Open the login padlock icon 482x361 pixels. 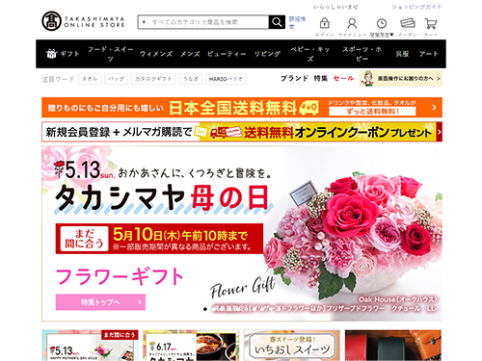coord(324,23)
